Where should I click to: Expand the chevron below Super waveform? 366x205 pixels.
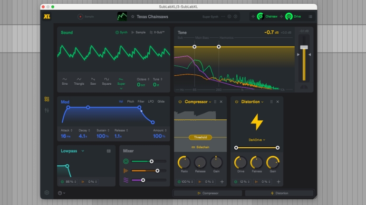coord(121,89)
